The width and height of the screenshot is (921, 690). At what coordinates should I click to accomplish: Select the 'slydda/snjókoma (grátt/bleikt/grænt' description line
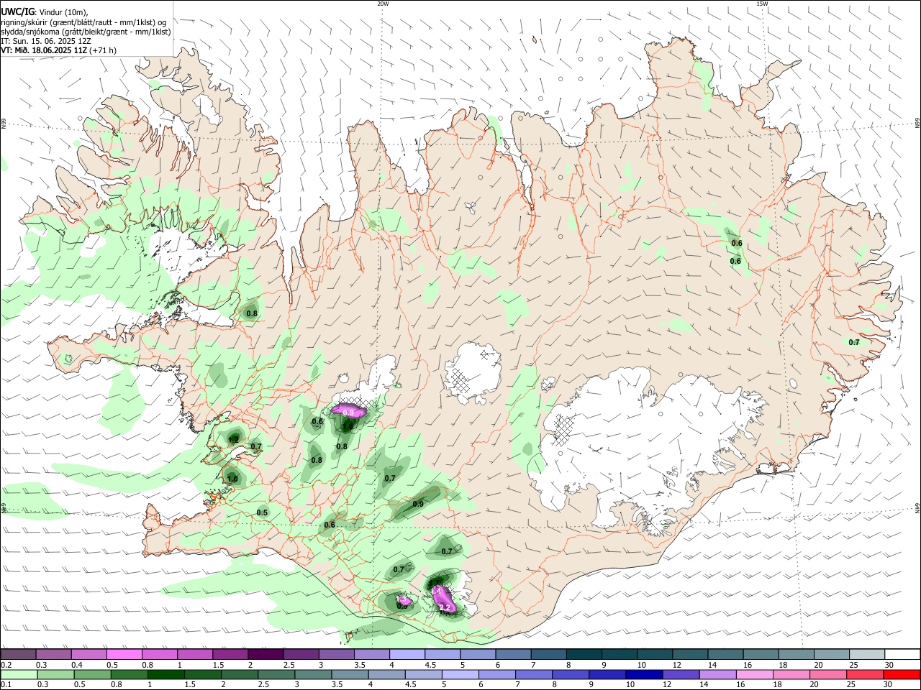tap(86, 32)
